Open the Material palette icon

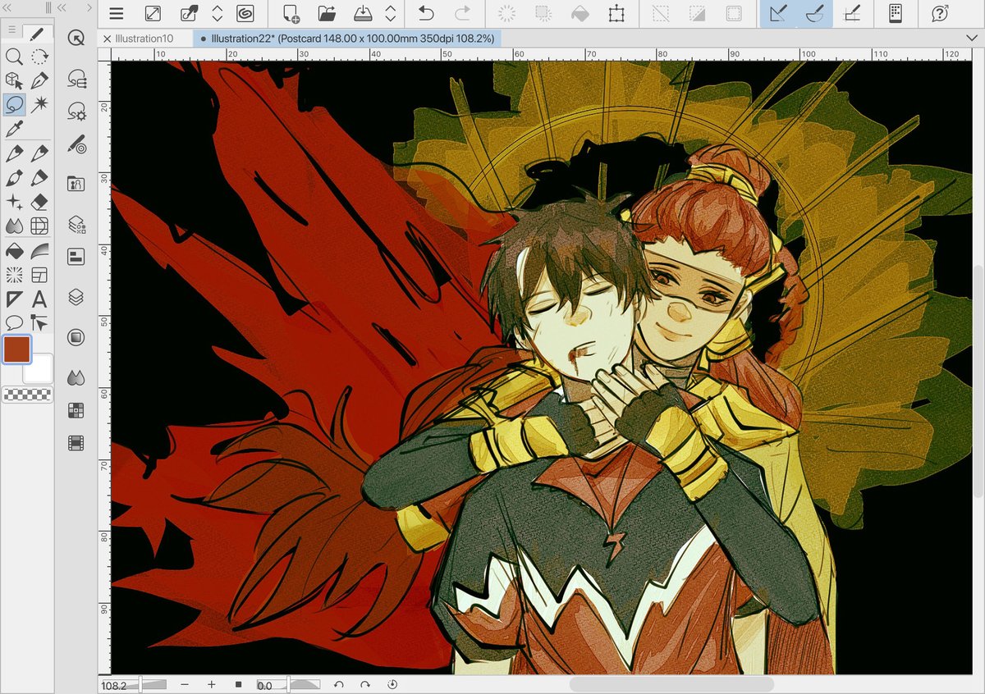(76, 184)
